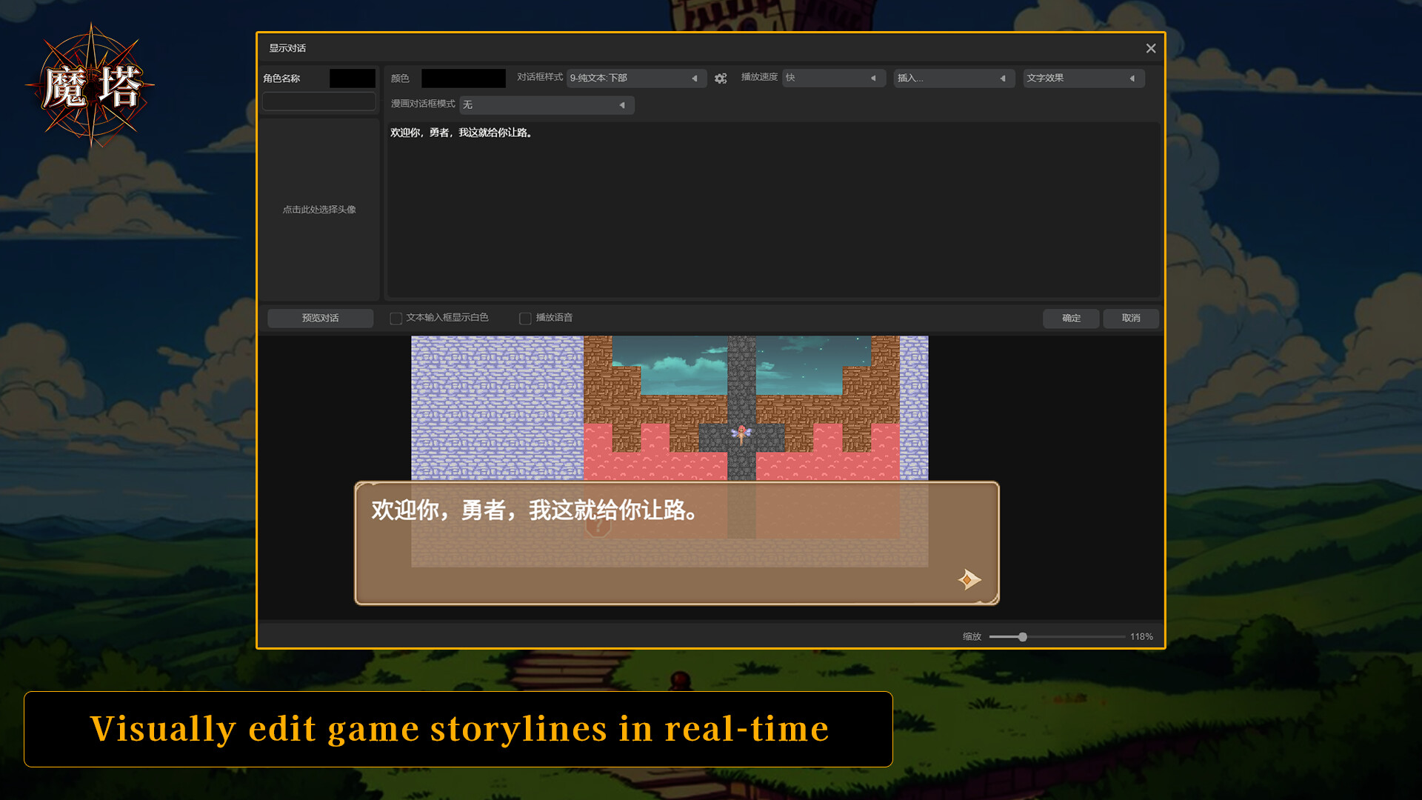1422x800 pixels.
Task: Click the 预览对话 preview button
Action: click(320, 318)
